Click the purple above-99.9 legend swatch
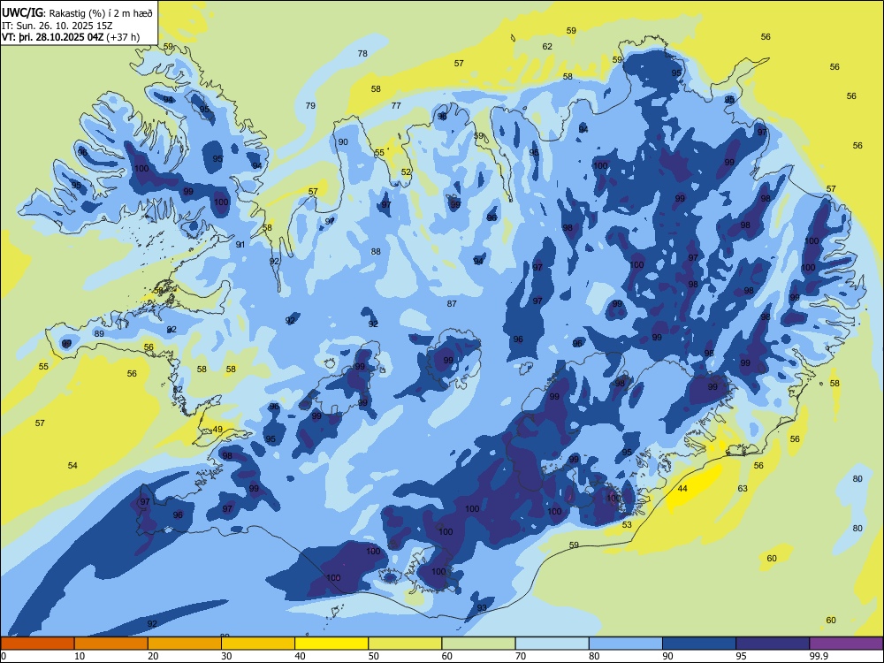The height and width of the screenshot is (663, 884). tap(846, 644)
